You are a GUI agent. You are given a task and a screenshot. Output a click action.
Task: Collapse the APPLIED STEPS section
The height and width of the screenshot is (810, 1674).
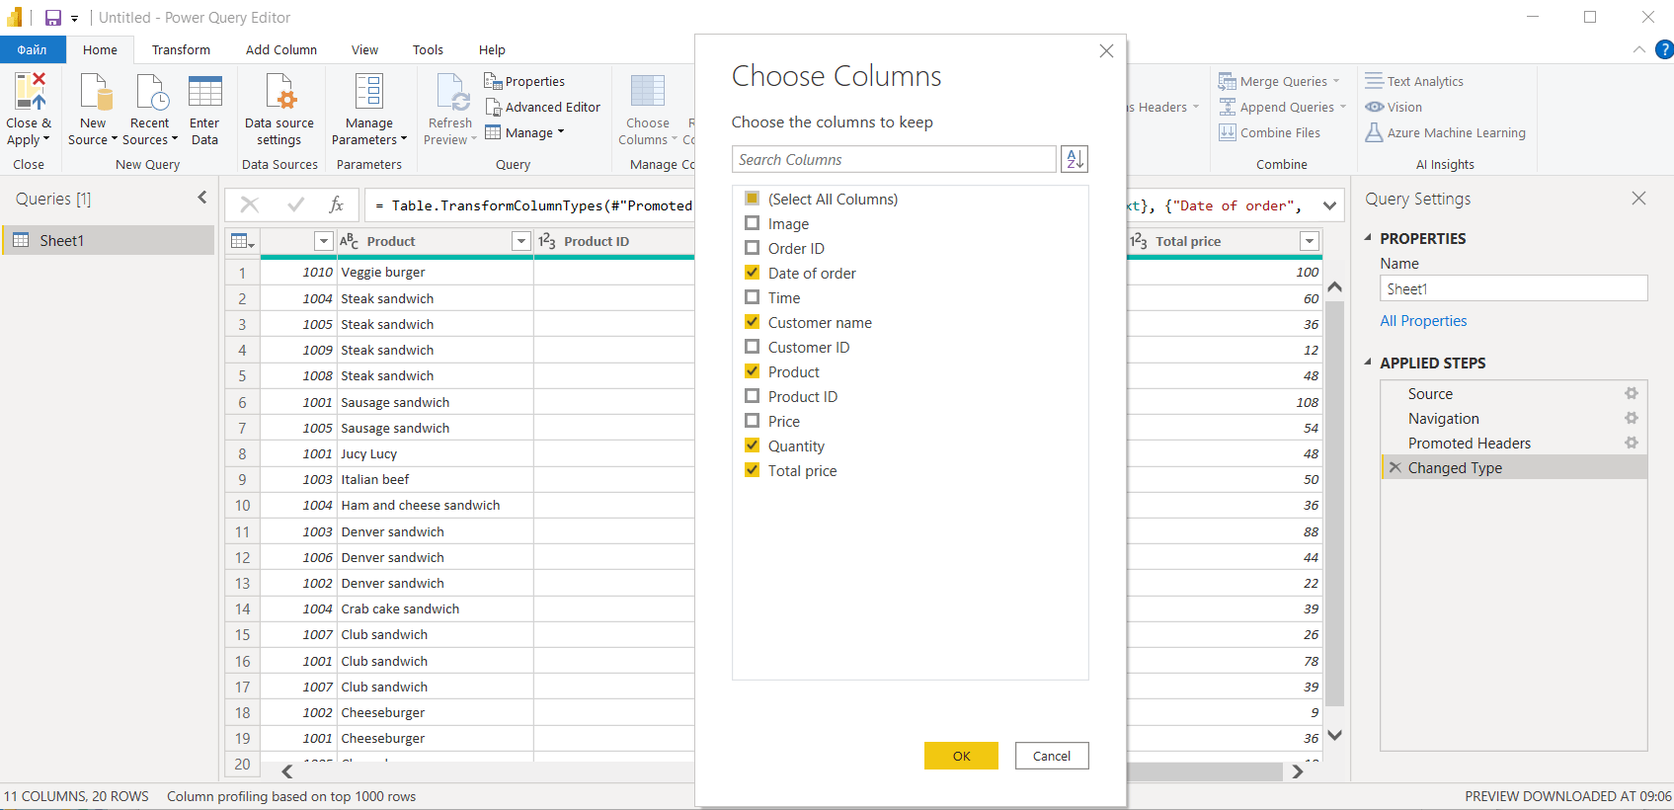point(1368,363)
